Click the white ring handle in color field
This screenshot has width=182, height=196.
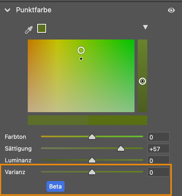coord(81,50)
